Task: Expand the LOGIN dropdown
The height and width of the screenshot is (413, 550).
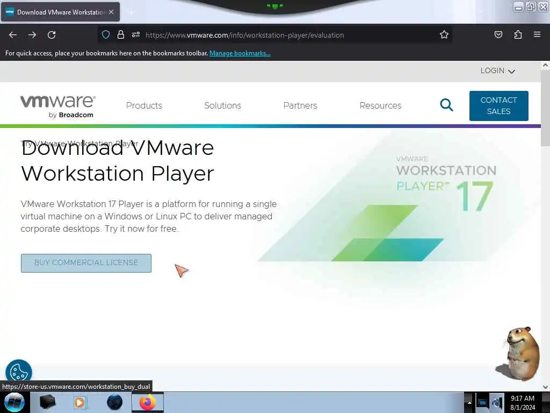Action: coord(497,71)
